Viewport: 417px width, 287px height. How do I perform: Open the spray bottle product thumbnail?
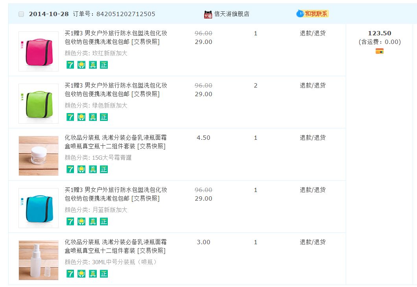tap(39, 260)
